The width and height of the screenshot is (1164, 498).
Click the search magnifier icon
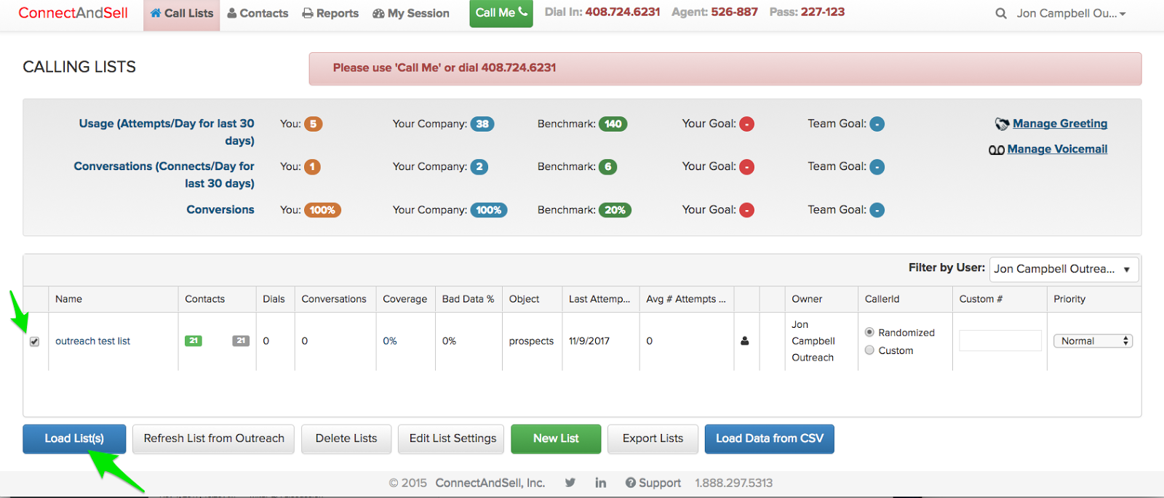tap(1001, 13)
